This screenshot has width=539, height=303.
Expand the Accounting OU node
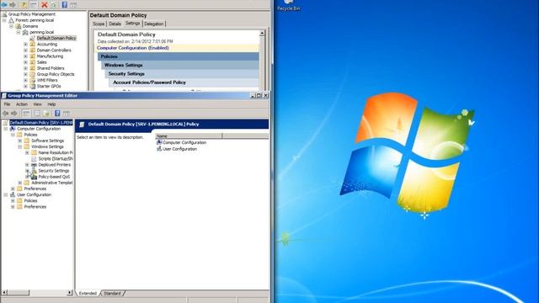point(25,45)
